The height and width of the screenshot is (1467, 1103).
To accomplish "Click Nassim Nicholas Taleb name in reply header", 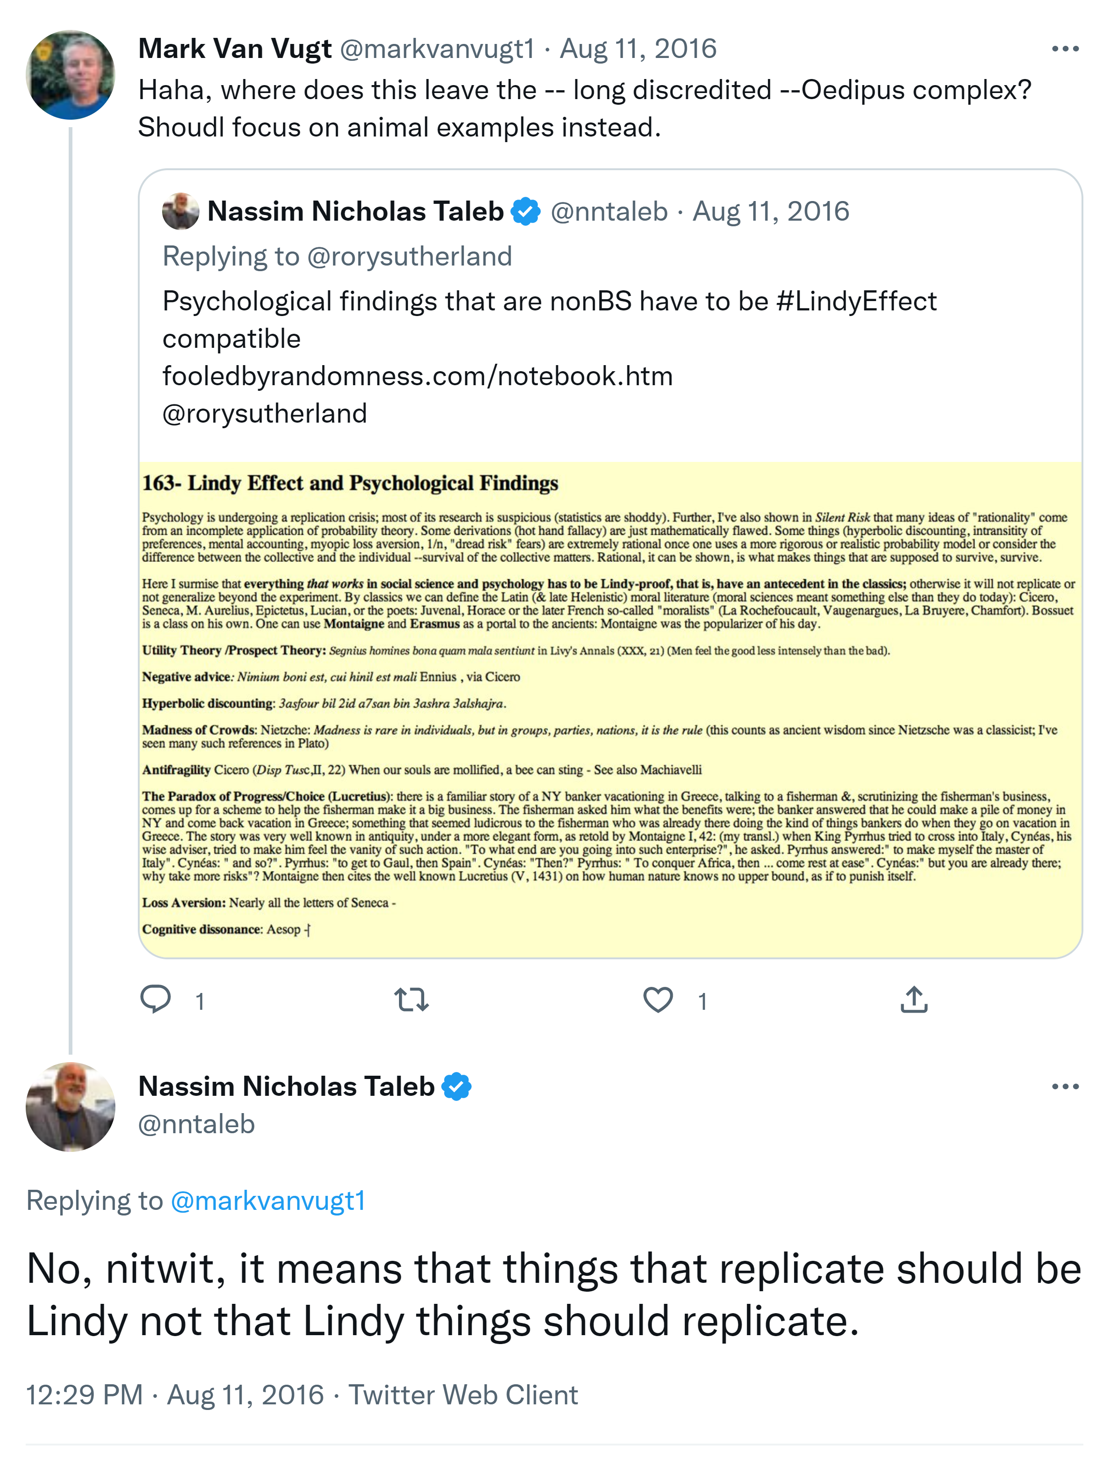I will click(x=286, y=1087).
